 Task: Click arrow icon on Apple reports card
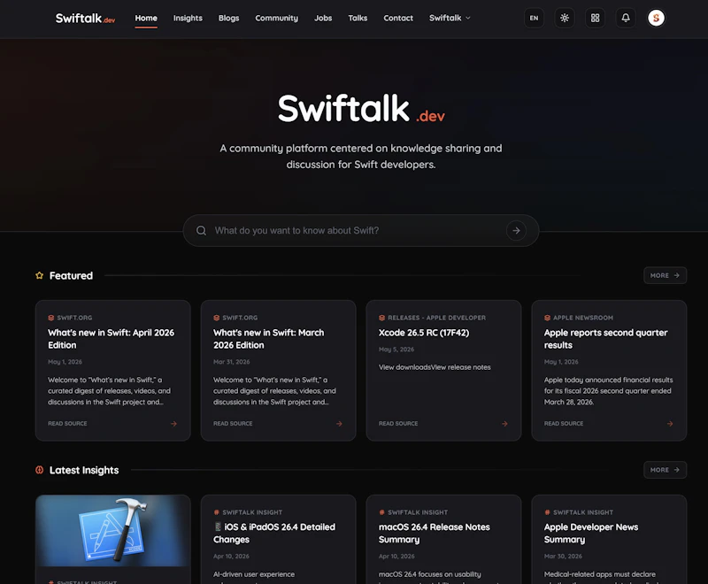(x=670, y=423)
